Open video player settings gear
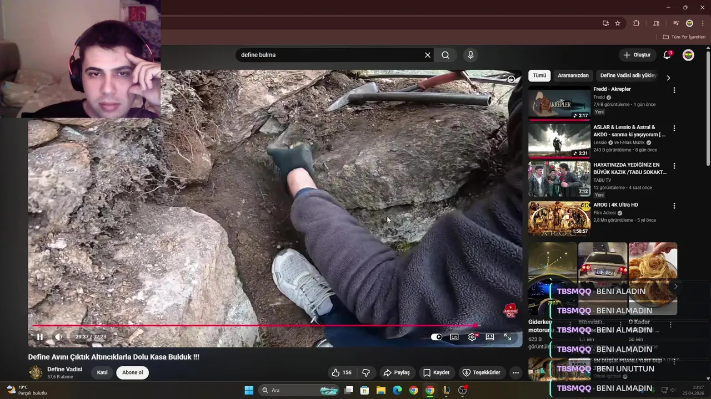 pyautogui.click(x=472, y=336)
